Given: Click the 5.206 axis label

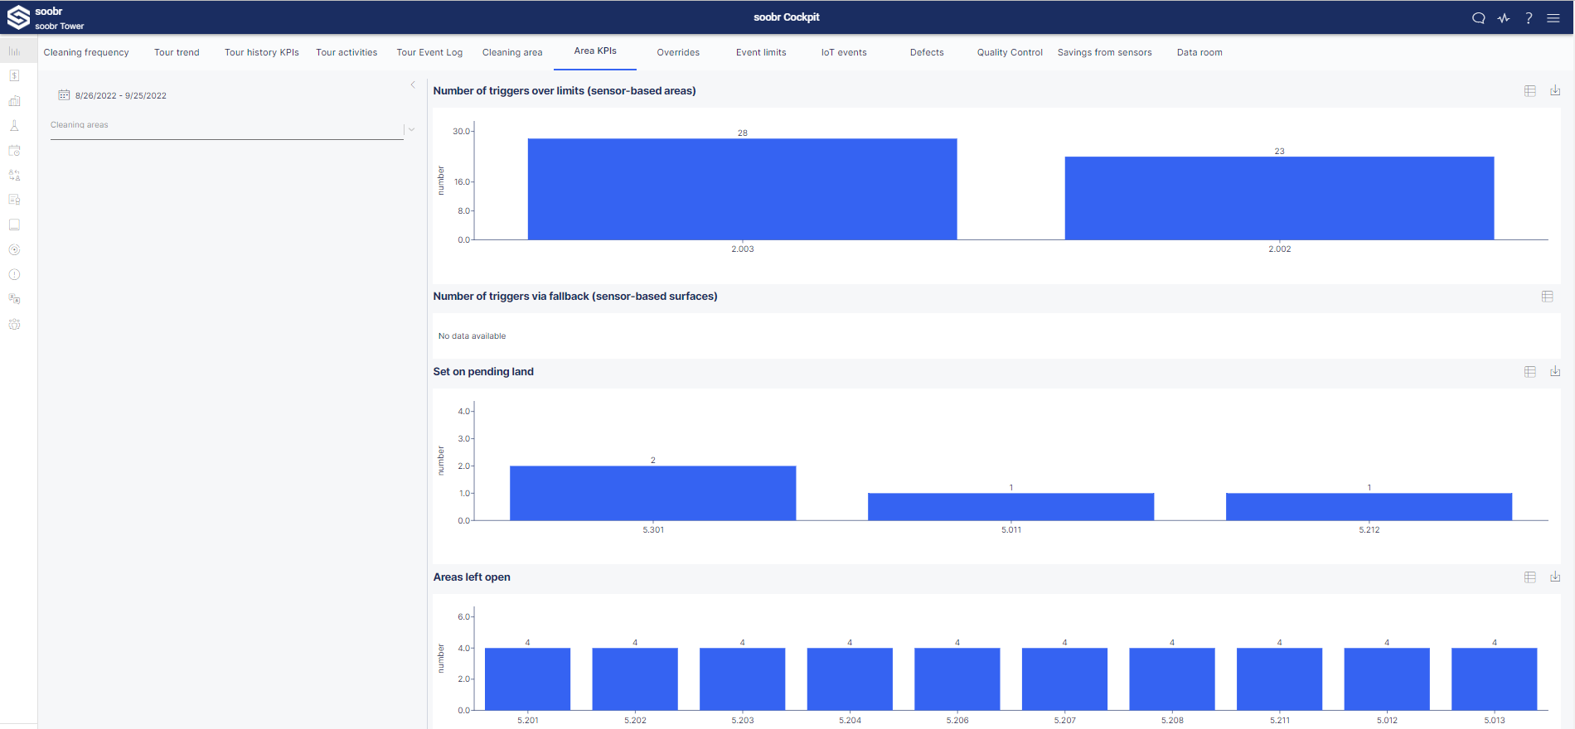Looking at the screenshot, I should click(x=957, y=721).
